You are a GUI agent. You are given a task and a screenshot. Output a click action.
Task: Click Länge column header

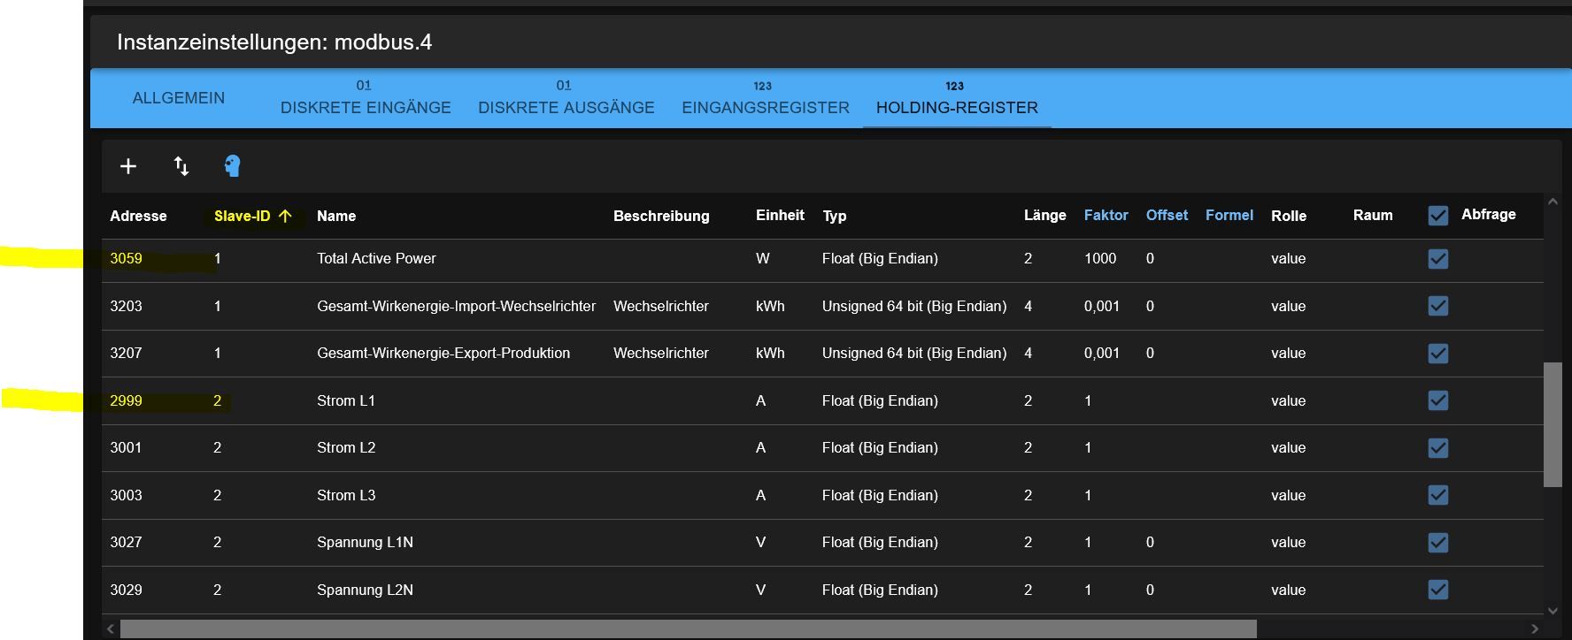tap(1044, 215)
